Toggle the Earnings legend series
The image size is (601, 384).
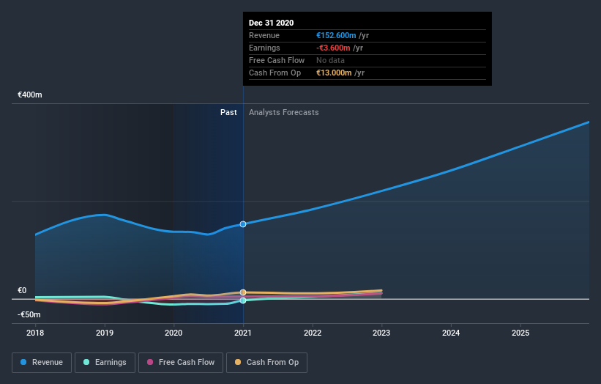pyautogui.click(x=105, y=363)
